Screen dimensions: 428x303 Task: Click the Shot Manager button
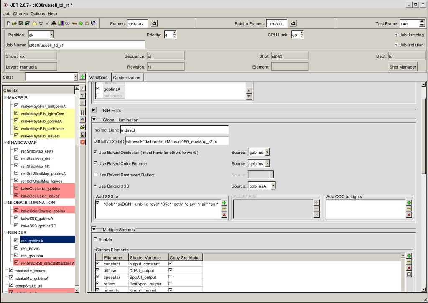pyautogui.click(x=403, y=67)
